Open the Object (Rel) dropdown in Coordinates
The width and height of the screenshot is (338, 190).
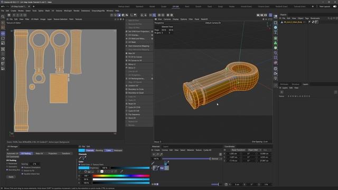coord(254,150)
